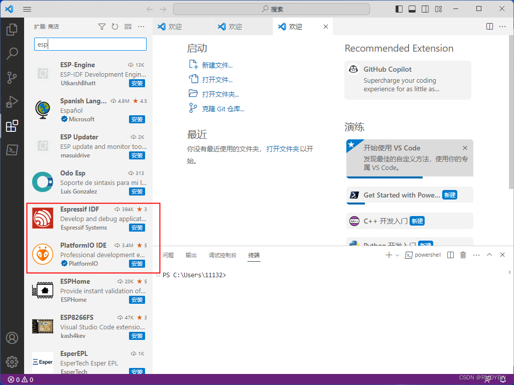
Task: Install the ESP-Engine extension
Action: click(137, 84)
